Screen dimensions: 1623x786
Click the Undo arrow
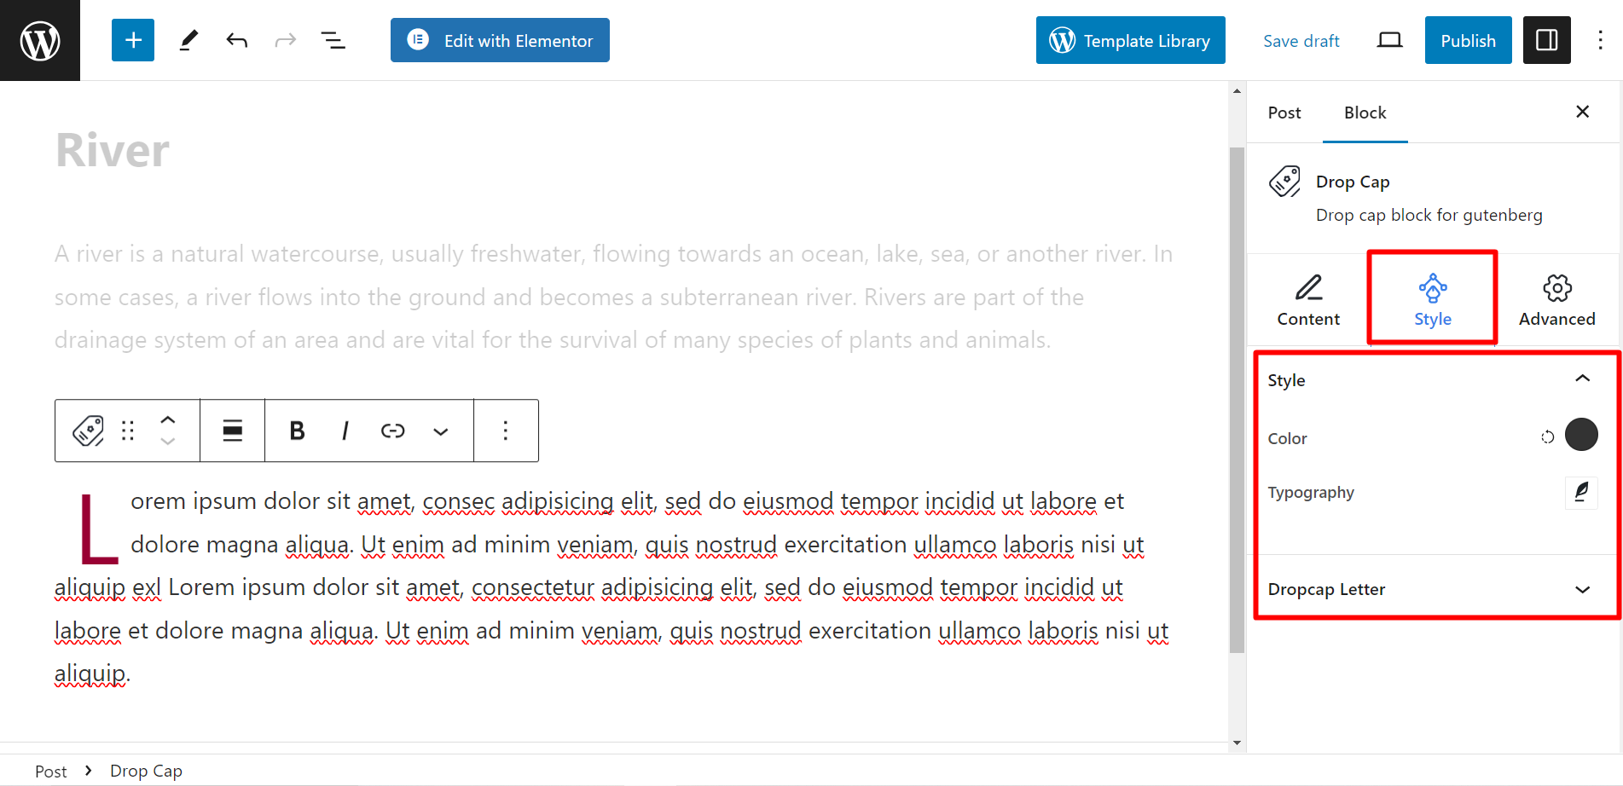(x=237, y=40)
